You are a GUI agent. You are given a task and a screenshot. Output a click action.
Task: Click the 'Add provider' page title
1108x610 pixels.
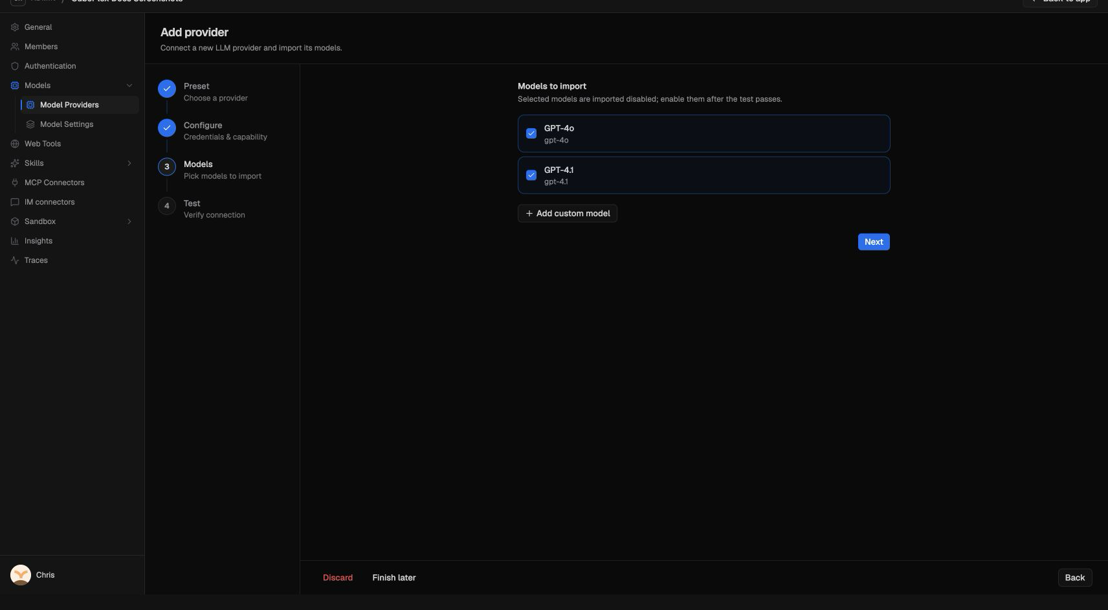coord(194,32)
